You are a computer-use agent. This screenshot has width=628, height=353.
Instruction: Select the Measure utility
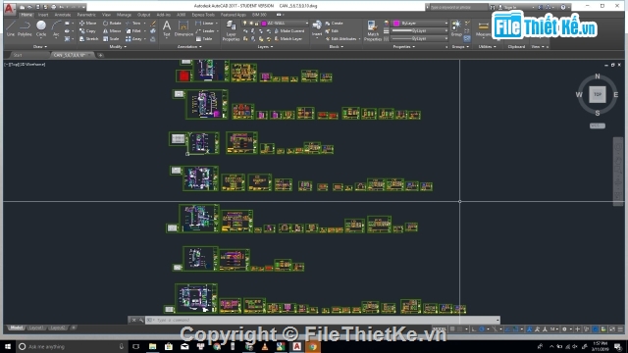pyautogui.click(x=483, y=28)
